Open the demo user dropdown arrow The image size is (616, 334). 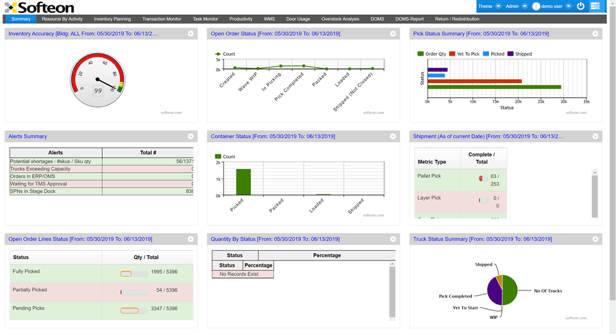(x=569, y=6)
